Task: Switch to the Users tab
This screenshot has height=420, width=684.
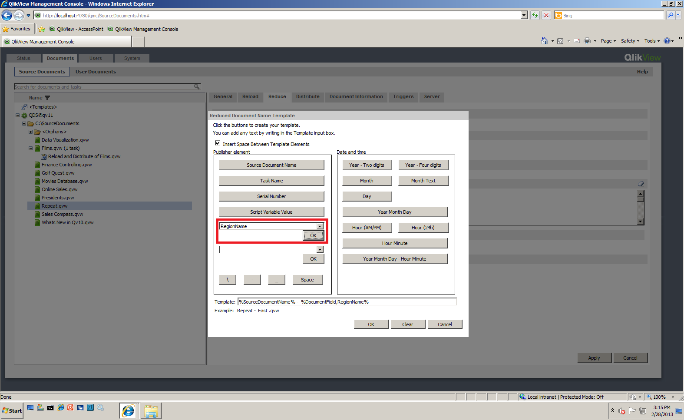Action: click(x=96, y=58)
